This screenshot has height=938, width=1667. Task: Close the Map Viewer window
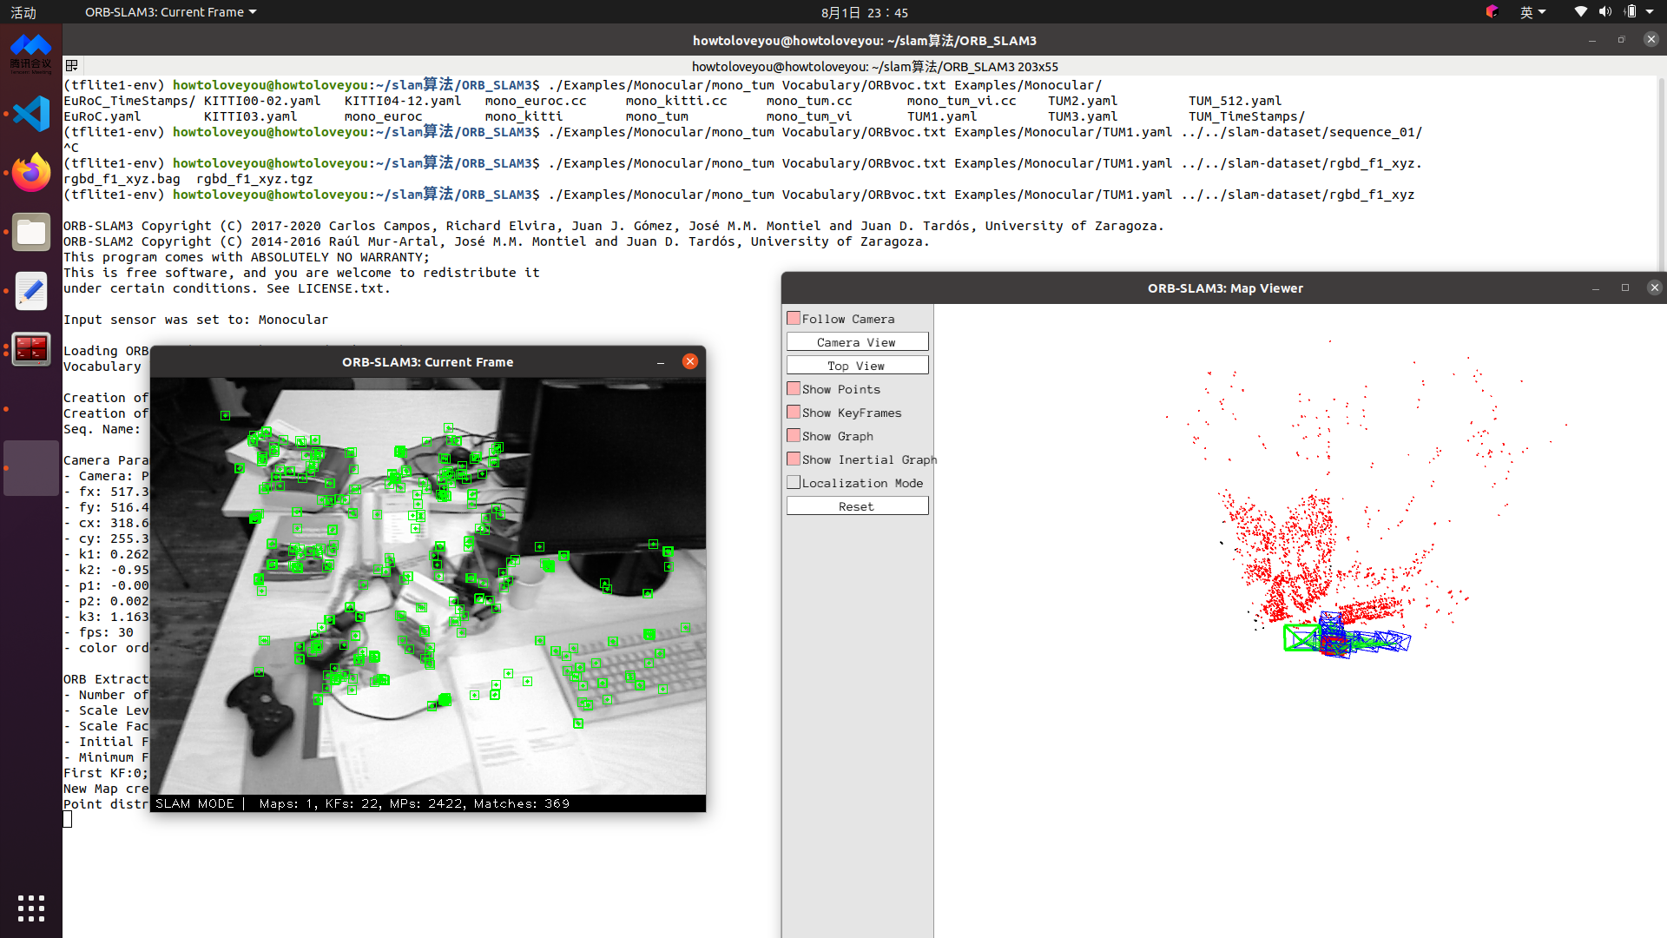tap(1655, 287)
